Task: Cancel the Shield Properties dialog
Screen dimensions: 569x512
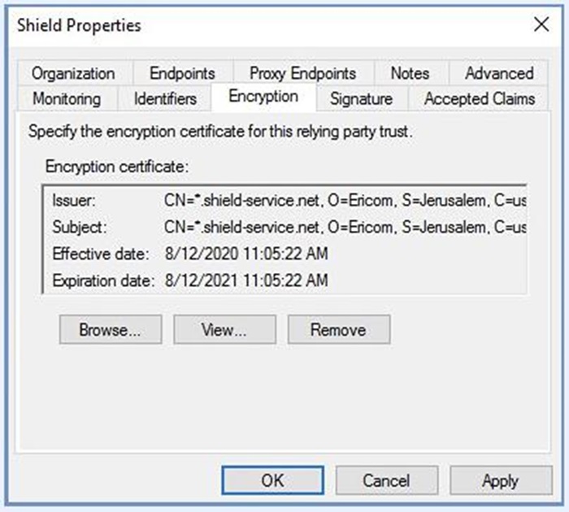Action: pyautogui.click(x=387, y=480)
